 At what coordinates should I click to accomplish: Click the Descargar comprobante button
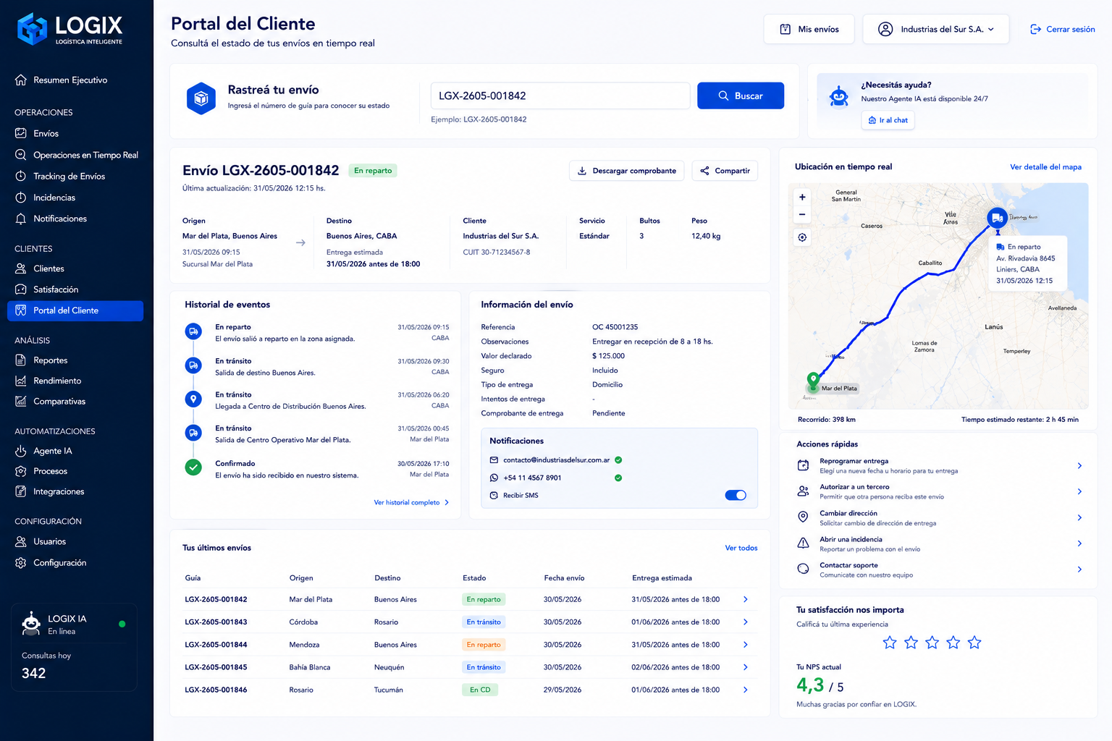pyautogui.click(x=627, y=171)
